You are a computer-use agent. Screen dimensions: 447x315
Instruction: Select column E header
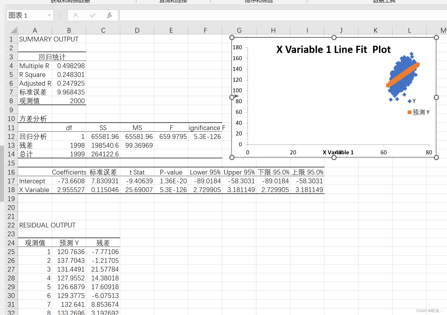[171, 30]
